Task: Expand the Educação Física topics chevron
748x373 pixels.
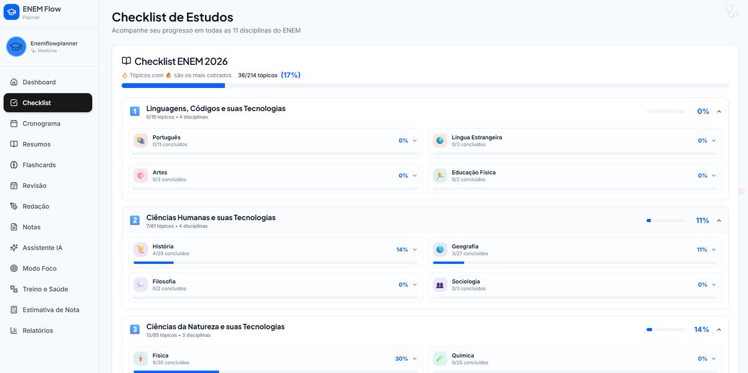Action: (714, 175)
